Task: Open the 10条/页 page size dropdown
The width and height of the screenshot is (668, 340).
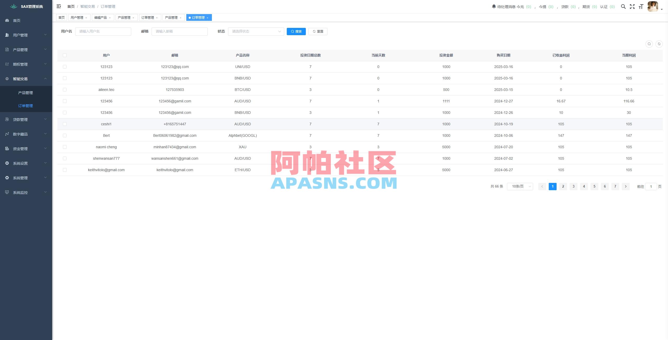Action: click(520, 186)
